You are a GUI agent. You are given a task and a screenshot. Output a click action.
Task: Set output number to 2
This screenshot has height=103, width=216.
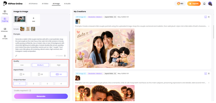[33, 84]
